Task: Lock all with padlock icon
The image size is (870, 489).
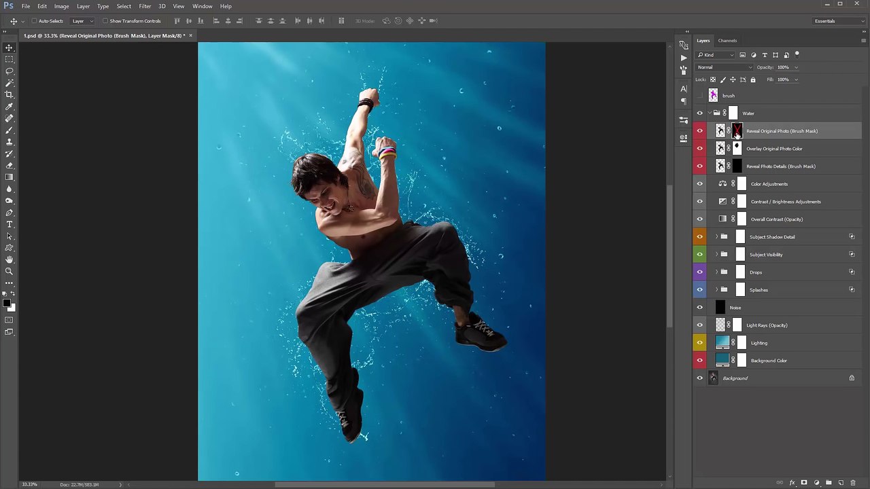Action: click(752, 79)
